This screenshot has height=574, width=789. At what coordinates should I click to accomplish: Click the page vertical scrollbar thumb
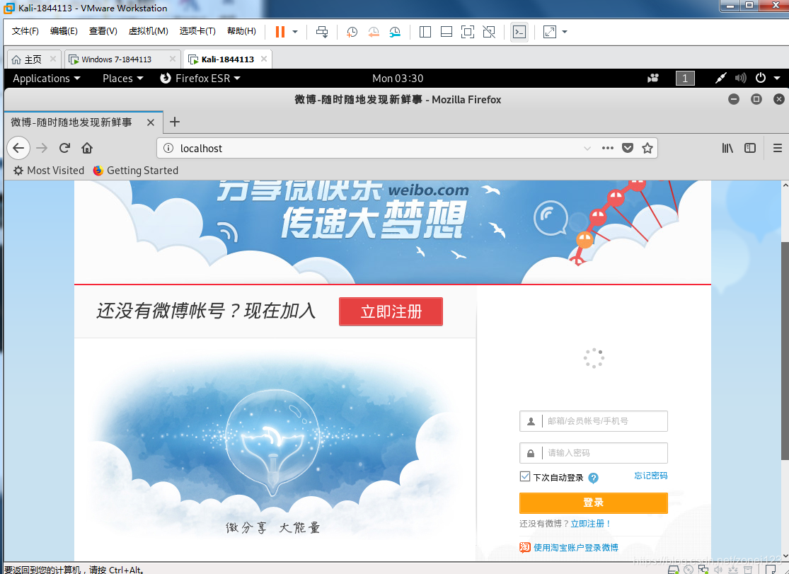pyautogui.click(x=785, y=351)
